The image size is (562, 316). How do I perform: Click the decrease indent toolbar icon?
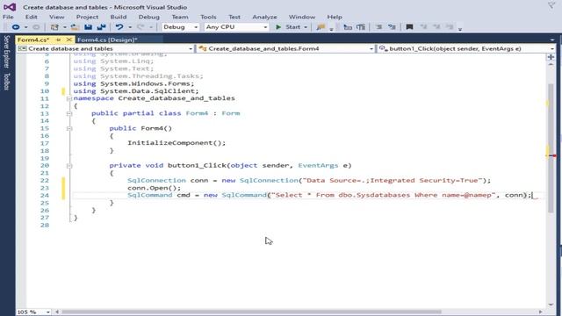tap(348, 27)
